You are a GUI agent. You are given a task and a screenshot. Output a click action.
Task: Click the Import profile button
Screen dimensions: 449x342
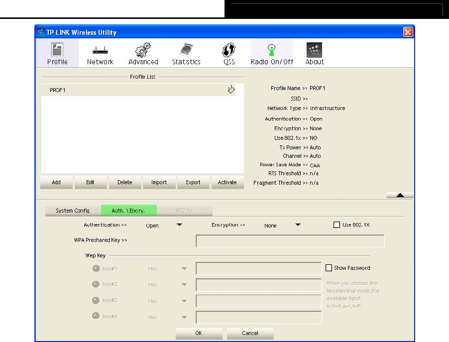pos(159,183)
